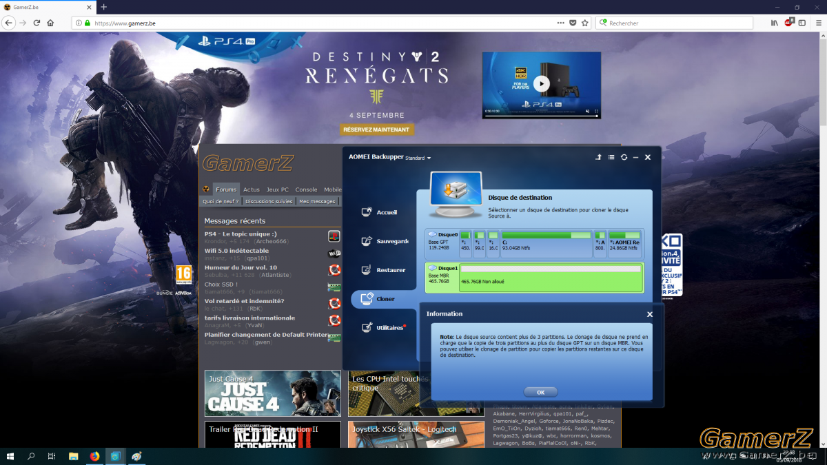This screenshot has height=465, width=827.
Task: Close the Information dialog with X
Action: coord(649,314)
